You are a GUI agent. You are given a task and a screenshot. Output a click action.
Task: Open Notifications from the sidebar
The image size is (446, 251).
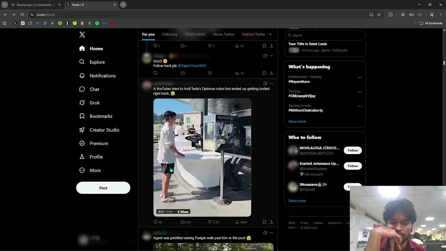tap(97, 76)
